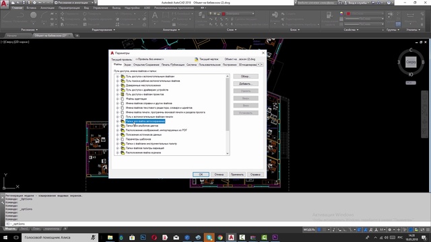Click the down arrow of tree scrollbar
Image resolution: width=431 pixels, height=242 pixels.
pos(228,153)
